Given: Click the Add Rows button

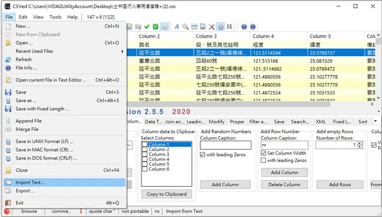Looking at the screenshot, I should 340,185.
